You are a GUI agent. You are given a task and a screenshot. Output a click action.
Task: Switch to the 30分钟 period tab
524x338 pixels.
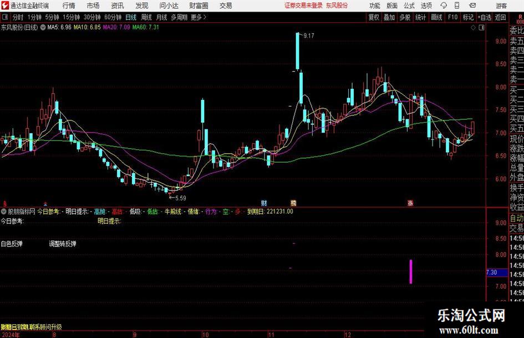click(92, 17)
